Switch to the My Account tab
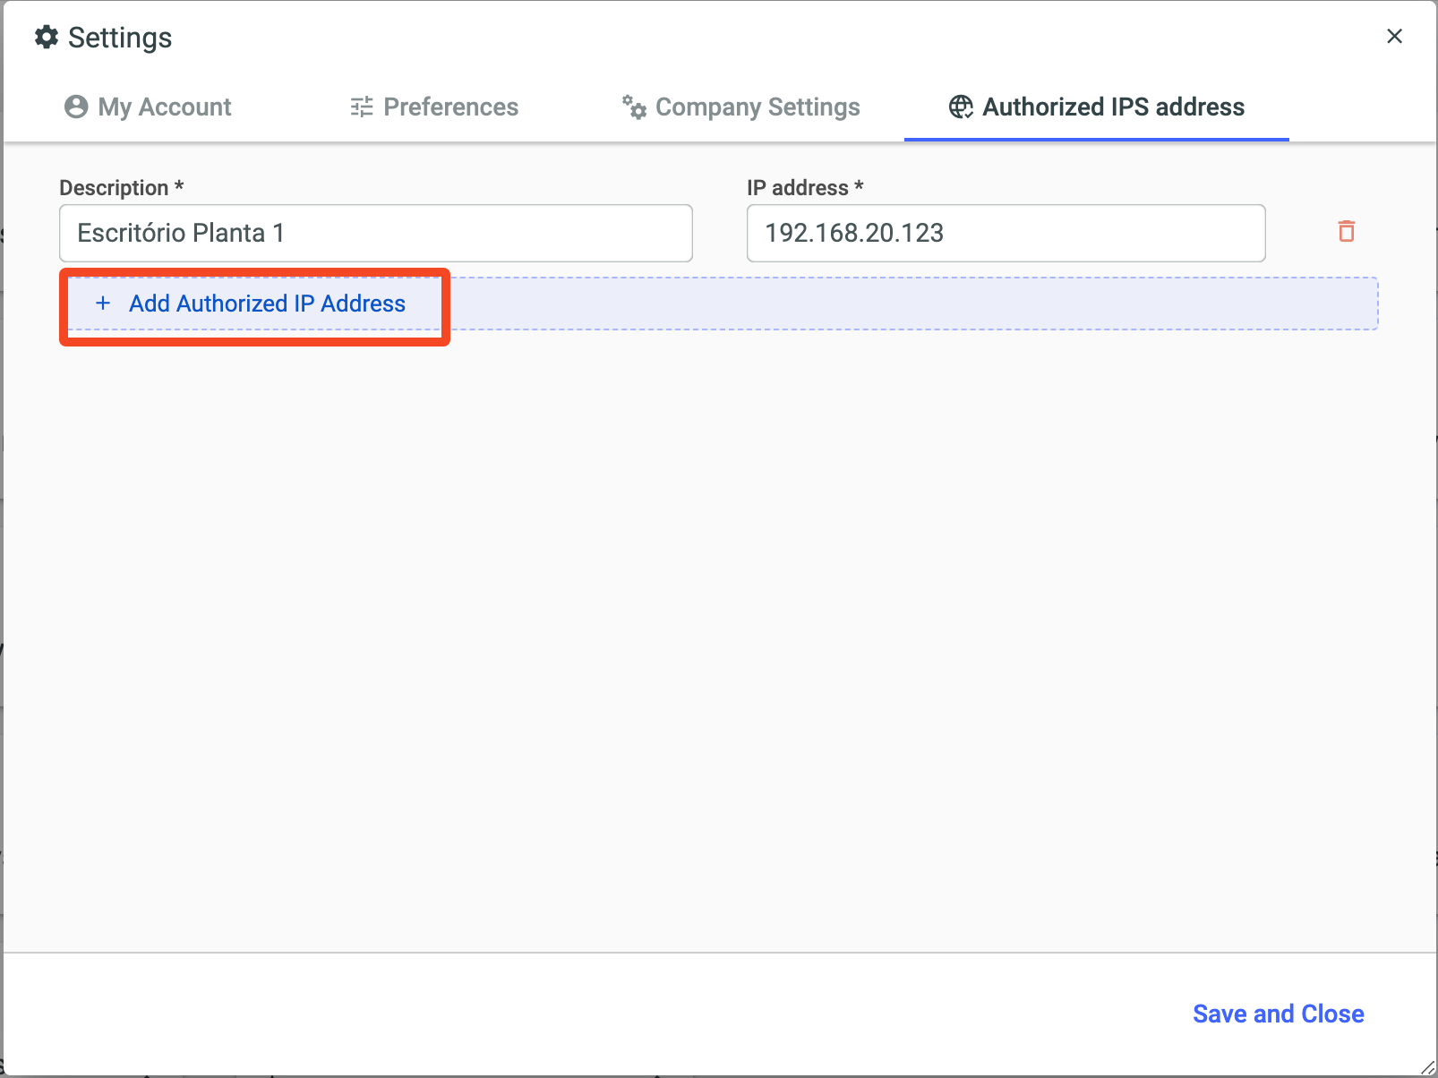1438x1078 pixels. click(164, 107)
